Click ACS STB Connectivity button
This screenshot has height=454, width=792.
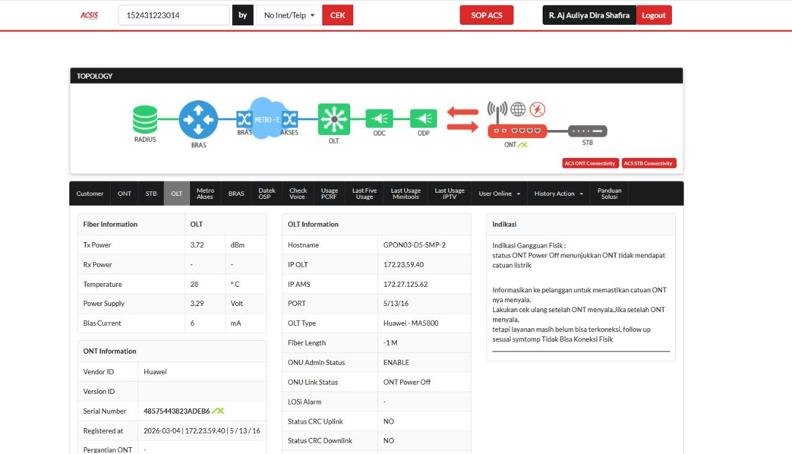[x=648, y=164]
